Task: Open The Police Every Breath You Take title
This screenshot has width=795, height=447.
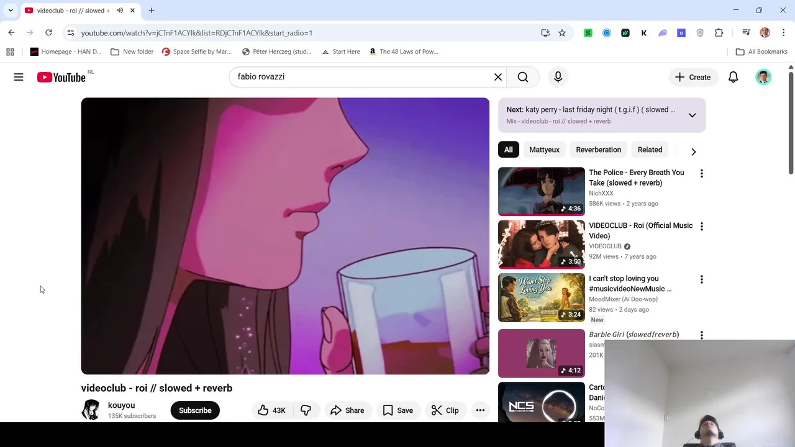Action: [x=636, y=178]
